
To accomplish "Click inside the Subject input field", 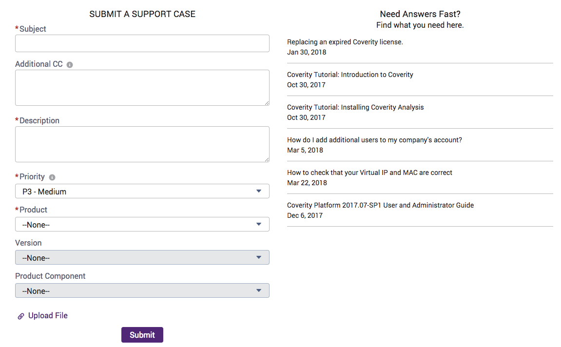I will [x=142, y=43].
